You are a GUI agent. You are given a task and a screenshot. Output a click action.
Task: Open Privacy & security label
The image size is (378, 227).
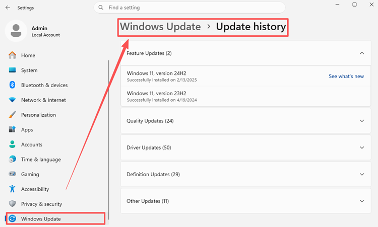point(41,204)
